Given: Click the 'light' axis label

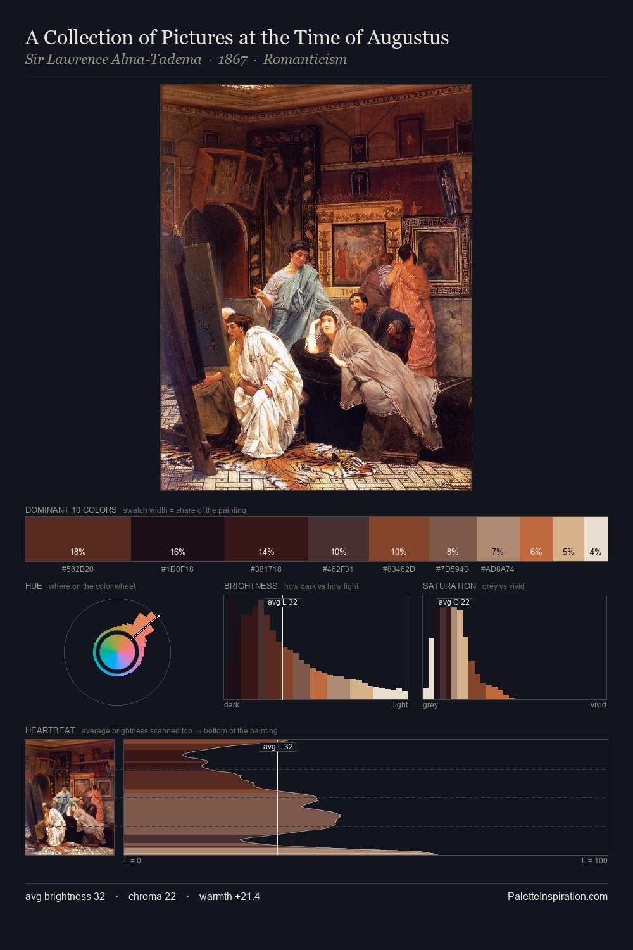Looking at the screenshot, I should 400,705.
